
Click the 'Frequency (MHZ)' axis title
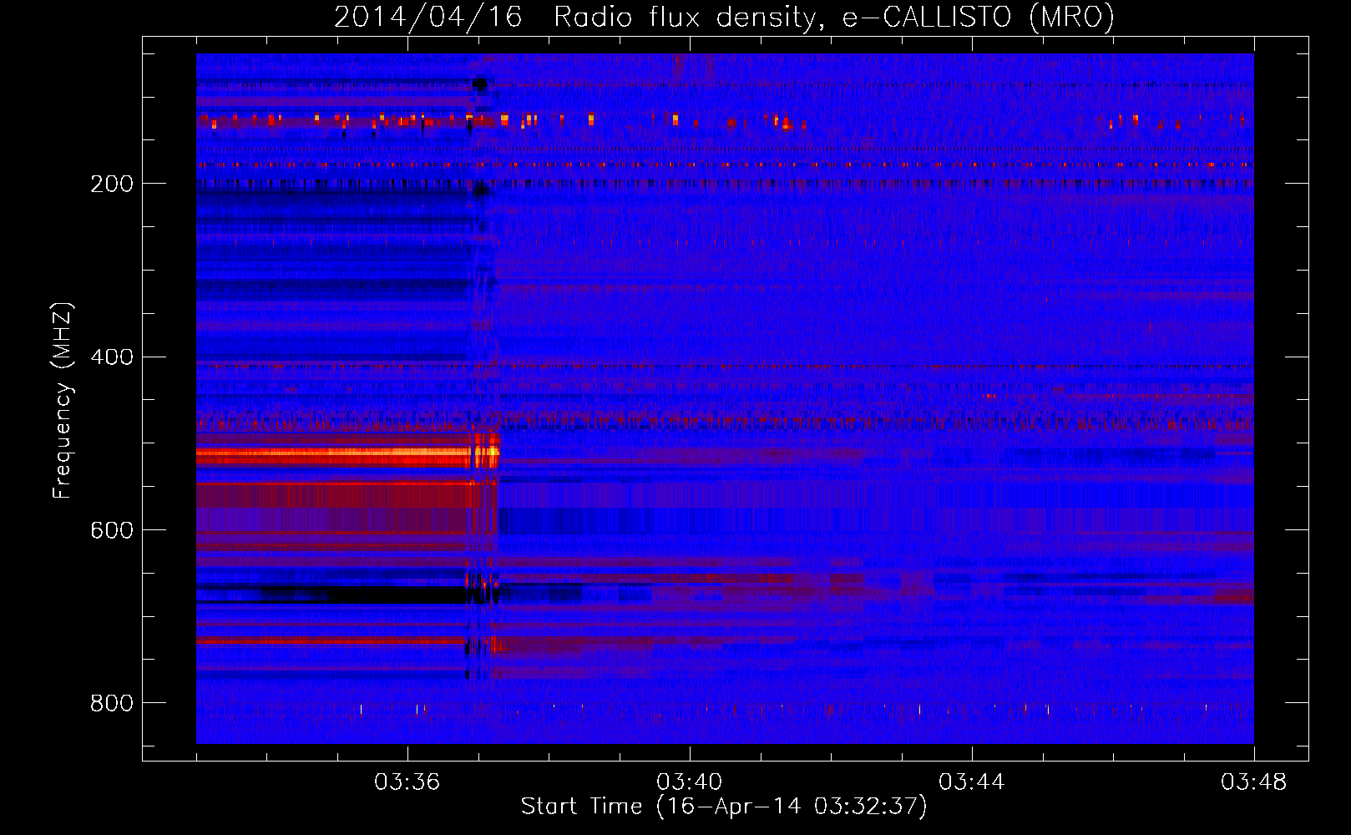63,400
